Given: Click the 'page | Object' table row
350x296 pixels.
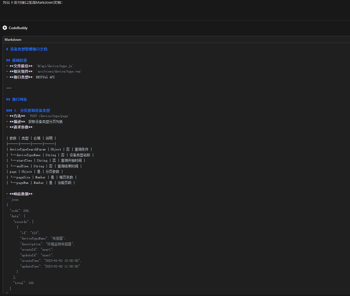Looking at the screenshot, I should [x=35, y=172].
